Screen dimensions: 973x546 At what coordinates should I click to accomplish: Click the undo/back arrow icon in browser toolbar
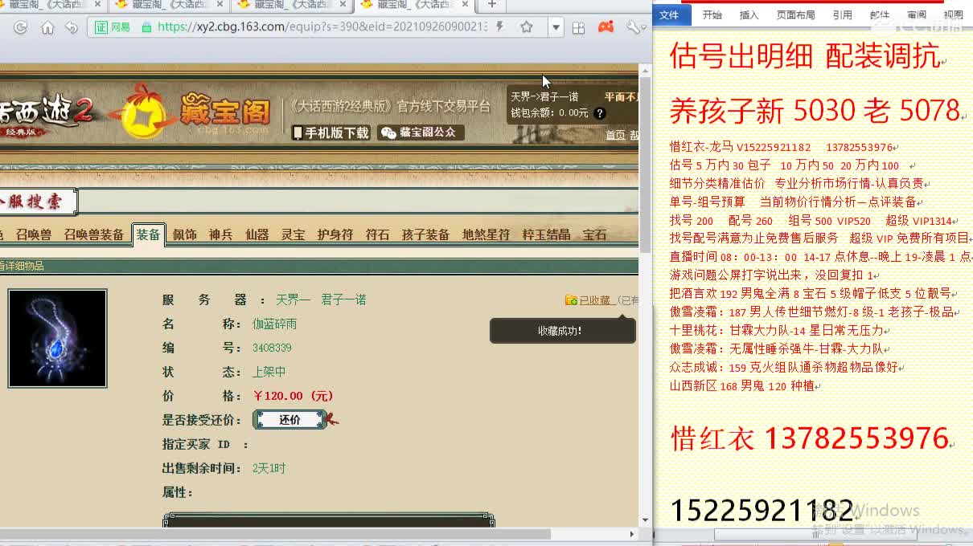pos(72,27)
